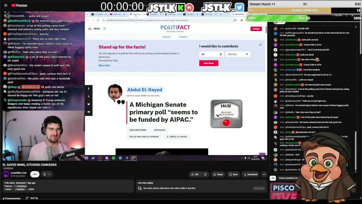Image resolution: width=362 pixels, height=204 pixels.
Task: Go forward in the browser
Action: [x=93, y=20]
